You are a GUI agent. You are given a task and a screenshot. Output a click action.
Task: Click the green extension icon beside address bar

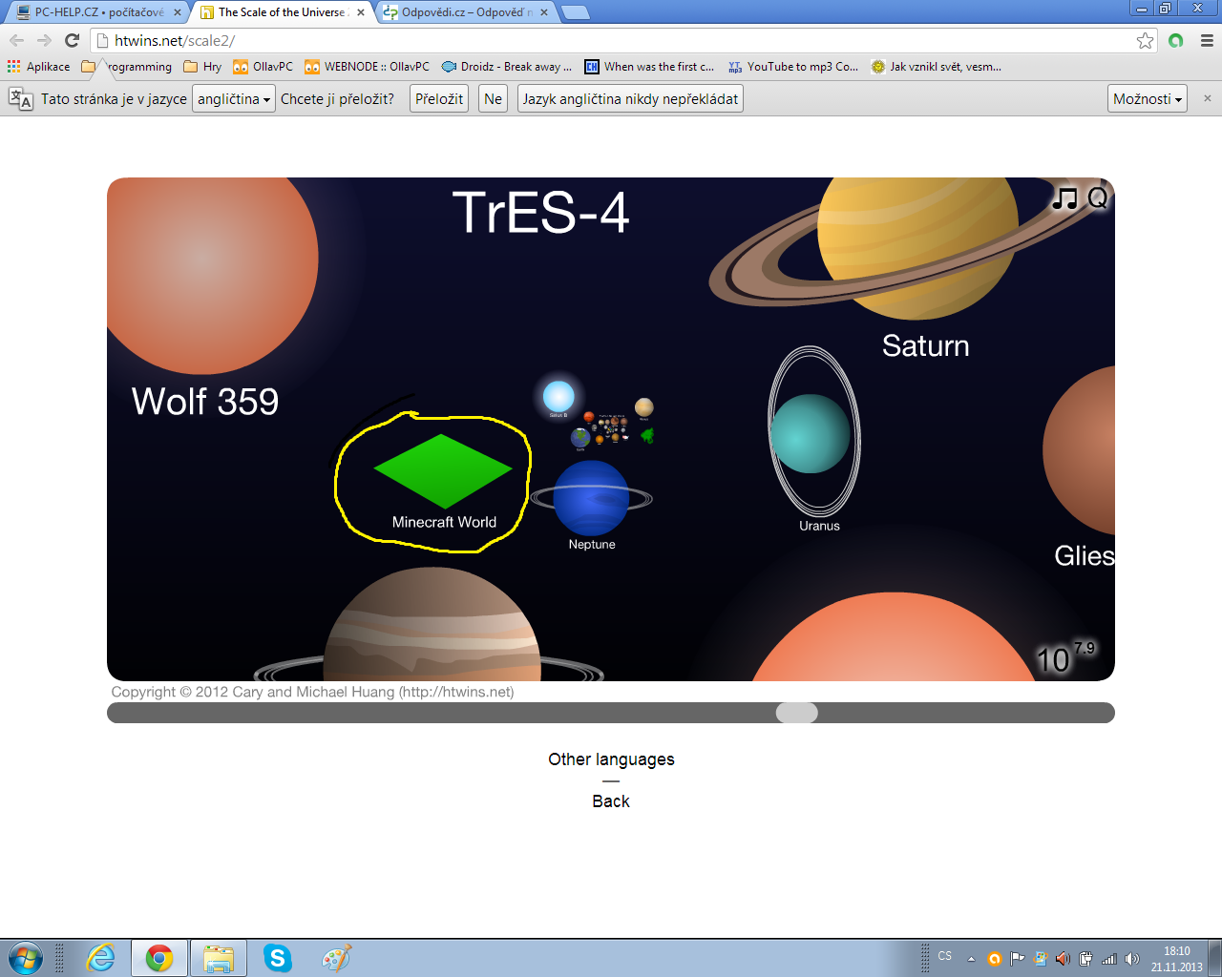(x=1176, y=40)
